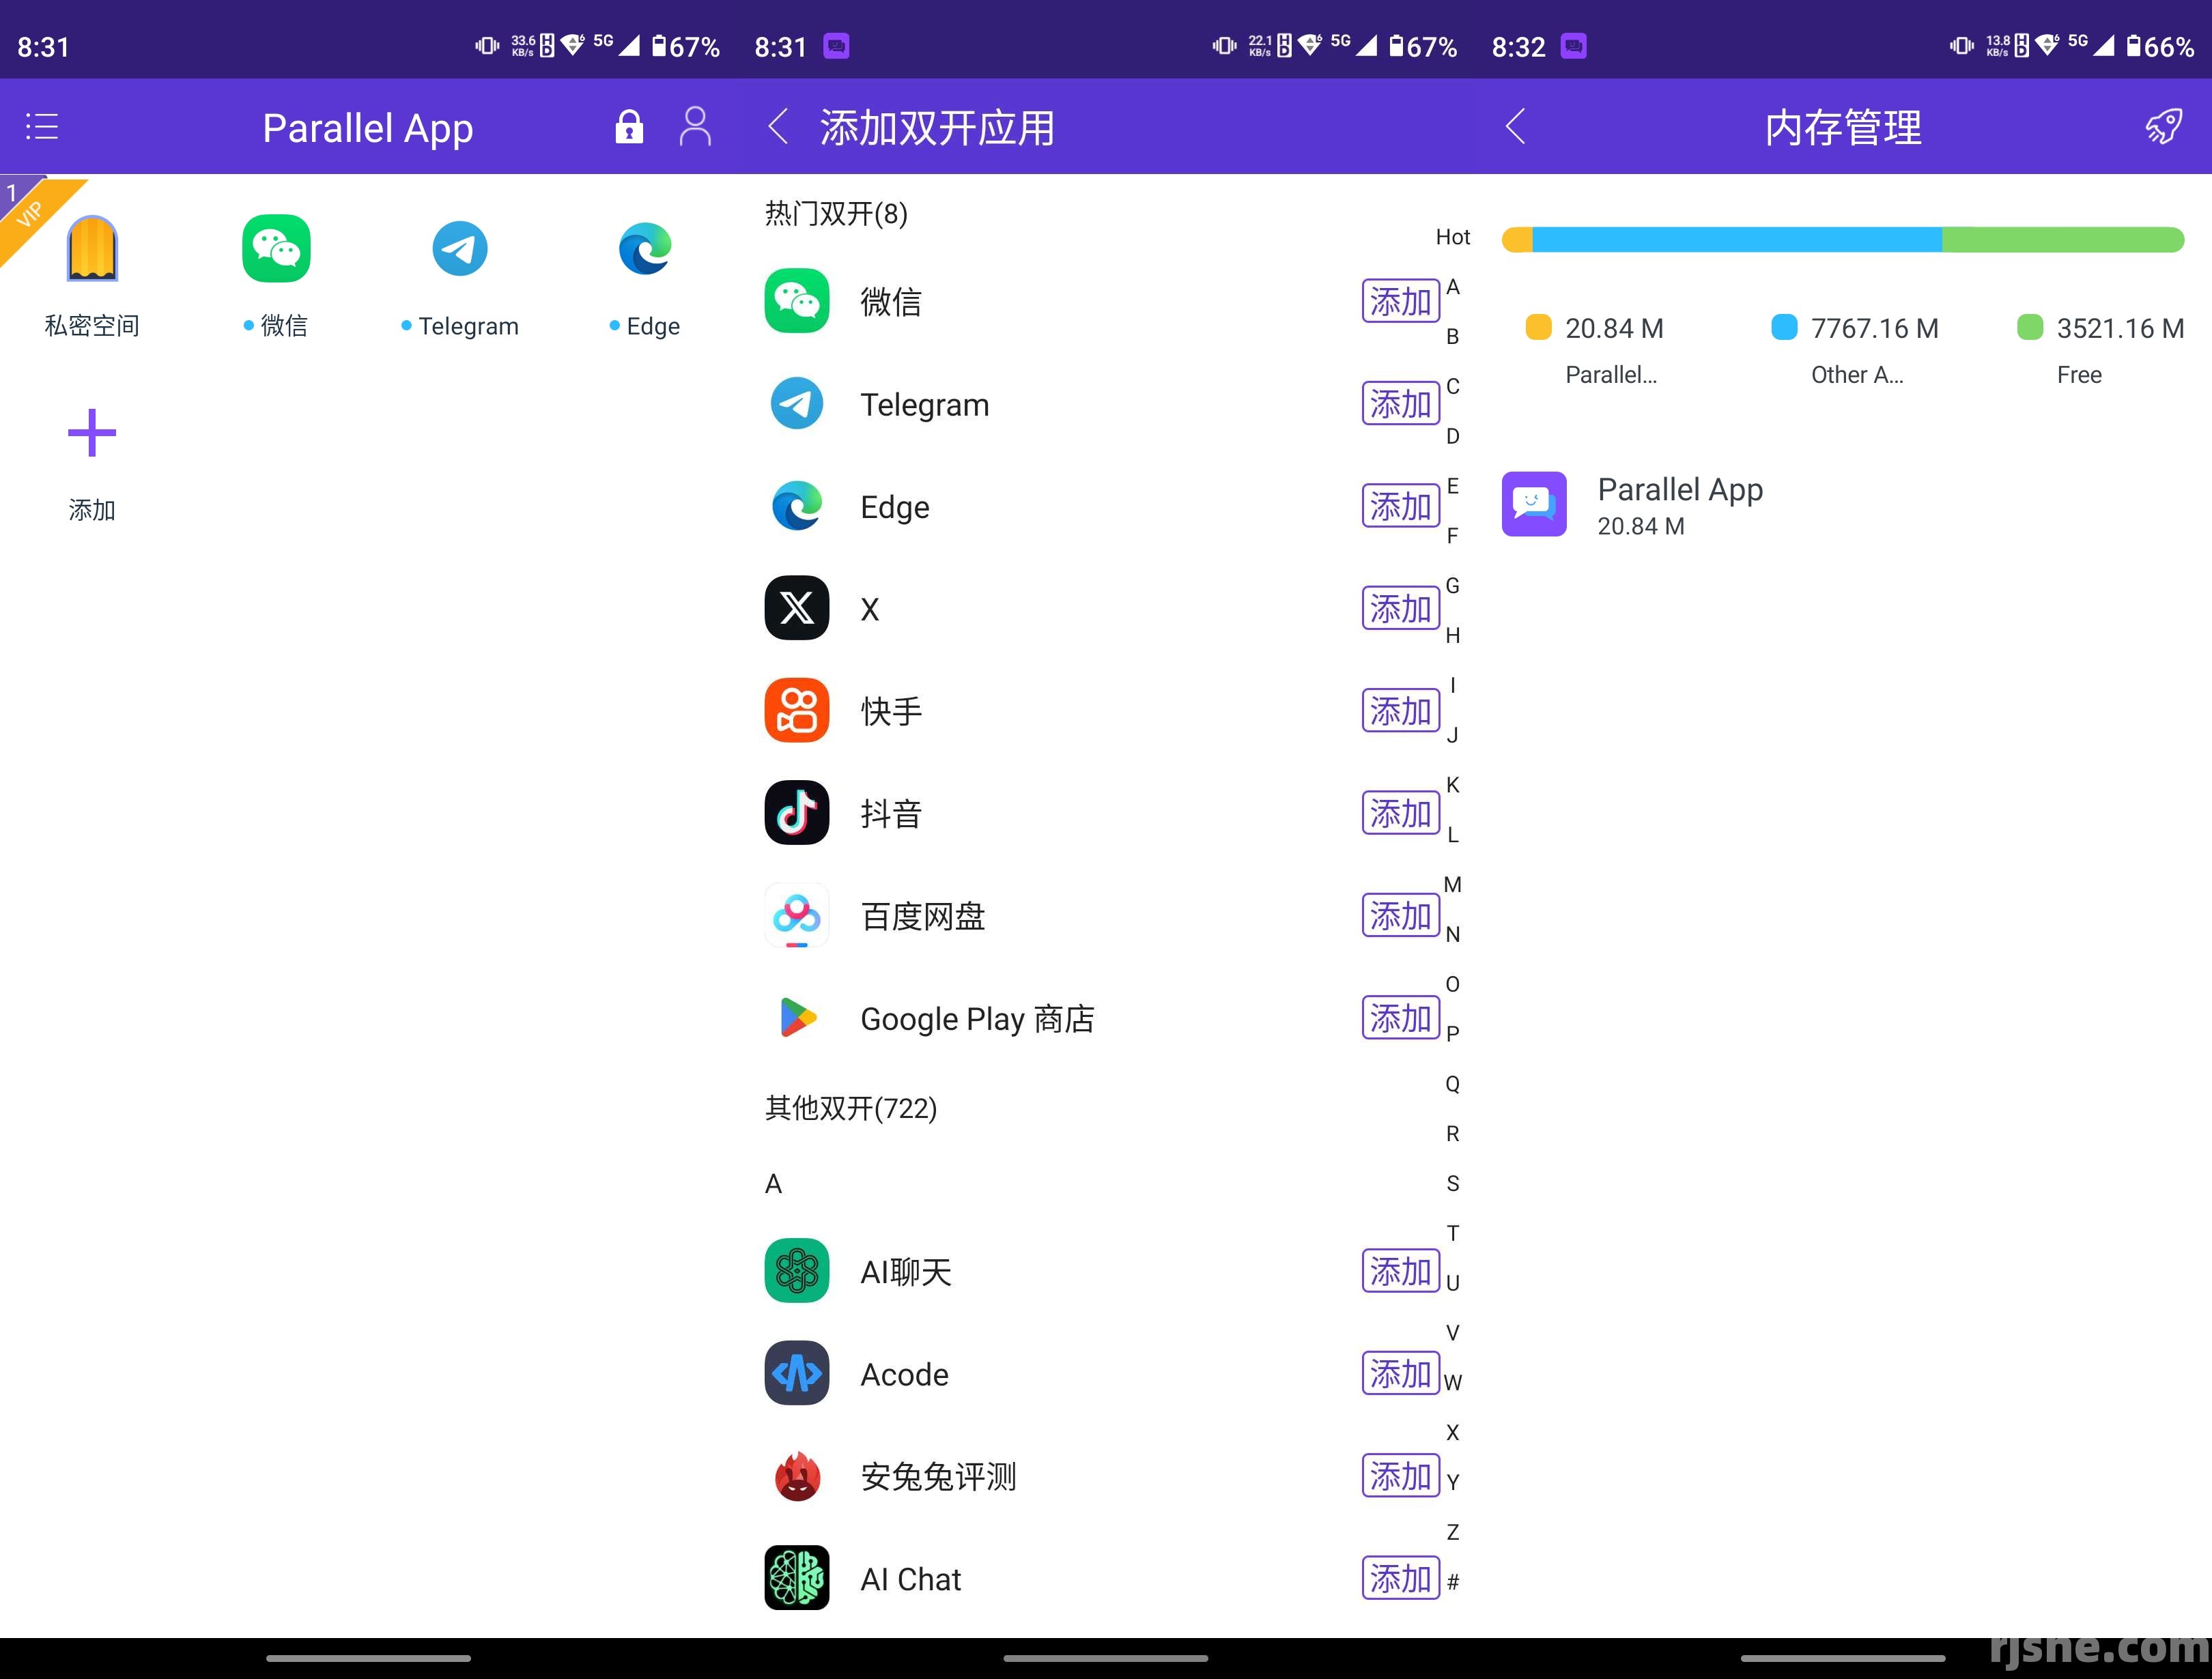Select the X app icon

click(797, 608)
